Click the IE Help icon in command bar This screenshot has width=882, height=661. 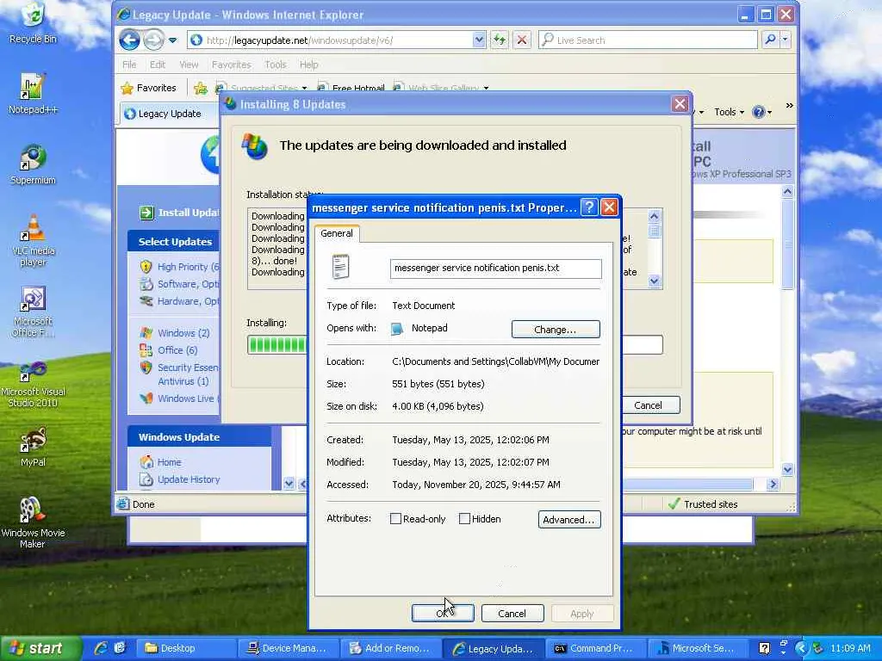coord(759,112)
